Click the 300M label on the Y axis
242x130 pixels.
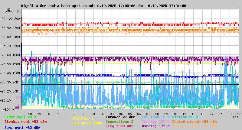coord(18,19)
